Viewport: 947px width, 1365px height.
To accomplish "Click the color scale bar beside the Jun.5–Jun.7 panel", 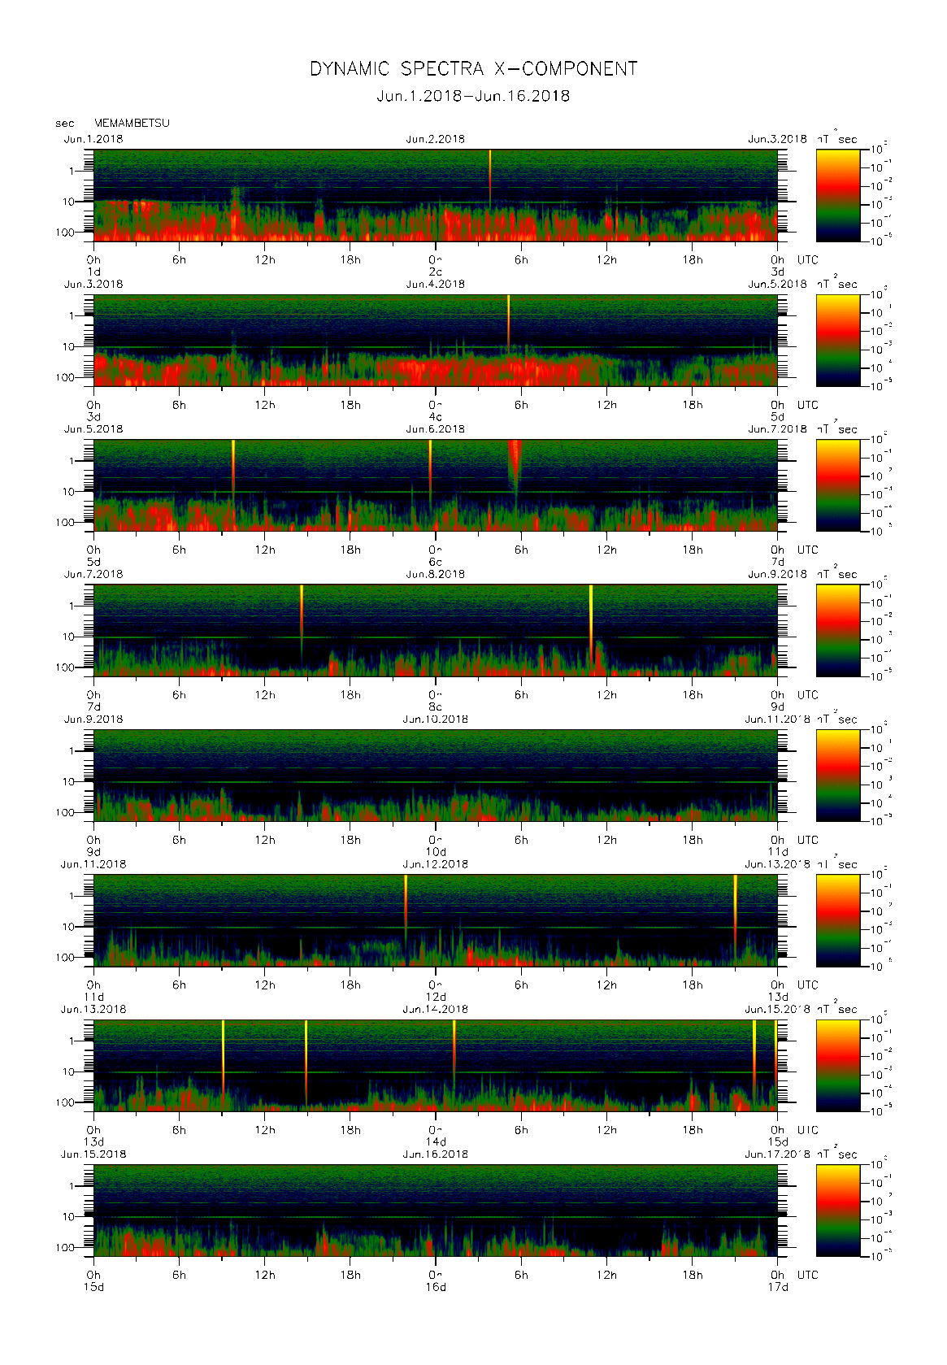I will [838, 485].
